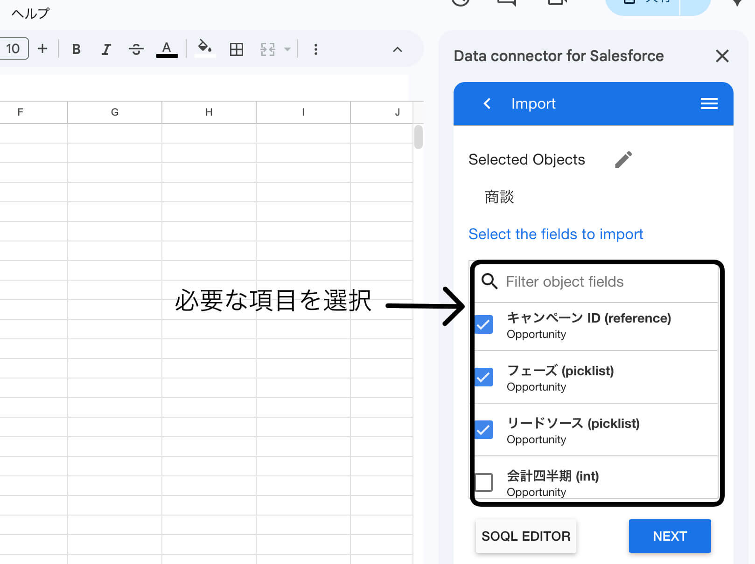The width and height of the screenshot is (755, 564).
Task: Uncheck キャンペーン ID (reference) field
Action: point(483,324)
